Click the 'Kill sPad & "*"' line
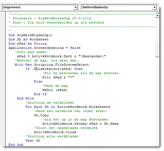Image resolution: width=164 pixels, height=151 pixels. [x=58, y=77]
